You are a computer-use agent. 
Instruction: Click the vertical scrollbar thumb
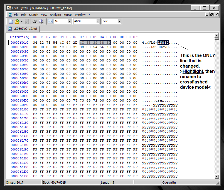click(x=216, y=38)
